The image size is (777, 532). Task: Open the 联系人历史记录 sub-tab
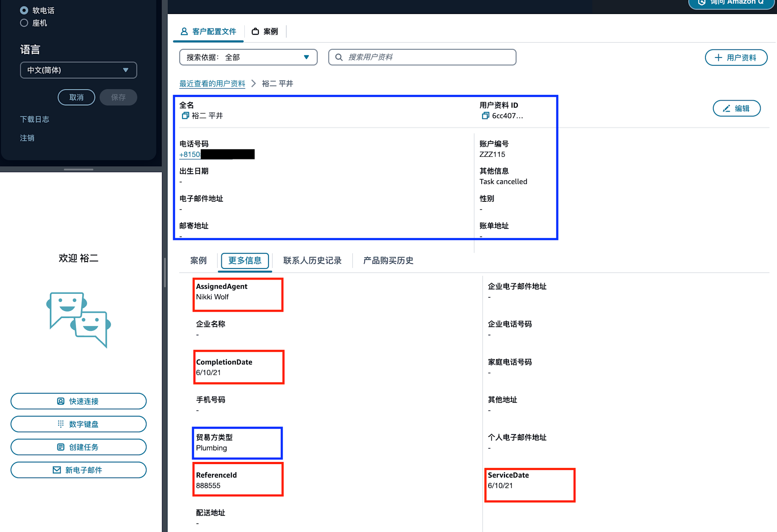(312, 260)
